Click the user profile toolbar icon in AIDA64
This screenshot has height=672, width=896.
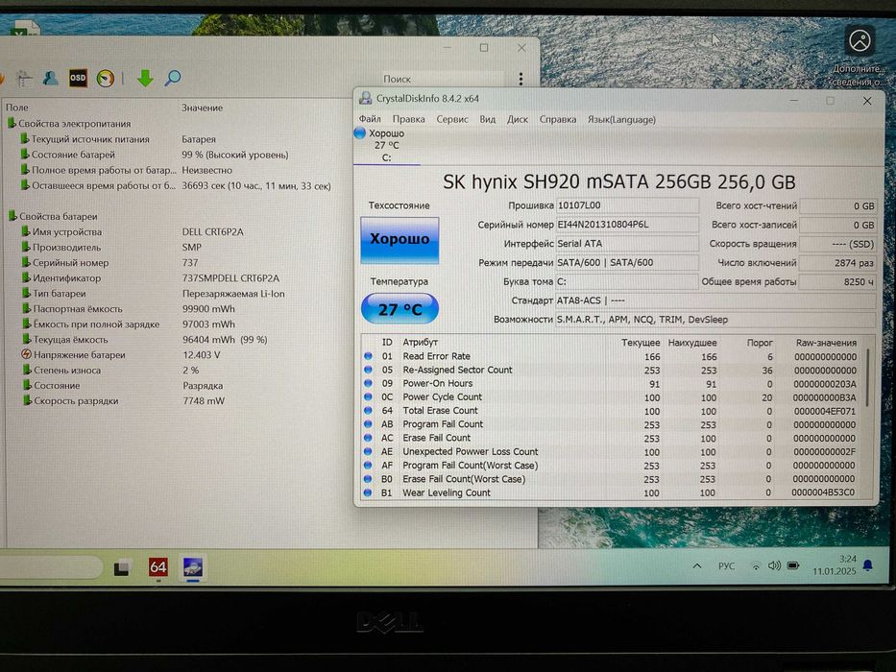point(50,78)
